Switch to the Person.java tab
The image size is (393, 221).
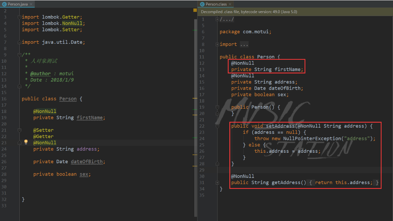click(x=17, y=4)
